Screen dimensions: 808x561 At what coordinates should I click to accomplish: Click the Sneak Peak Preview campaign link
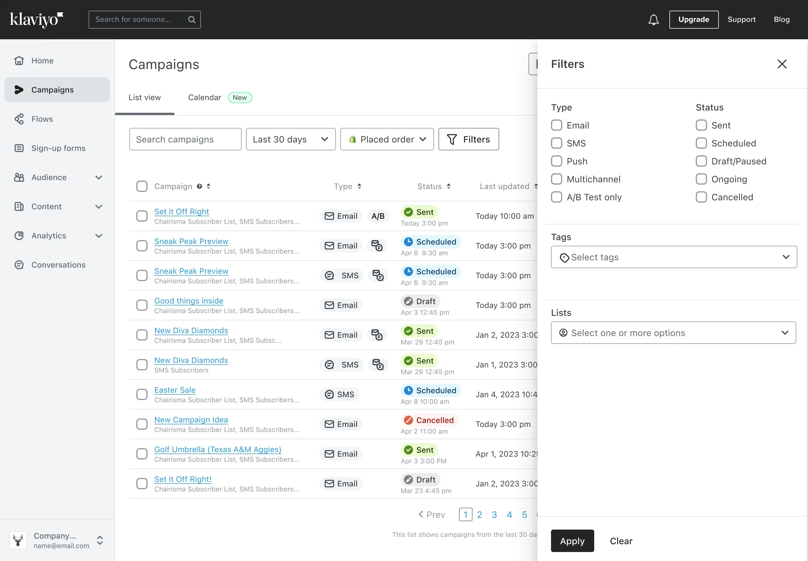pos(191,241)
